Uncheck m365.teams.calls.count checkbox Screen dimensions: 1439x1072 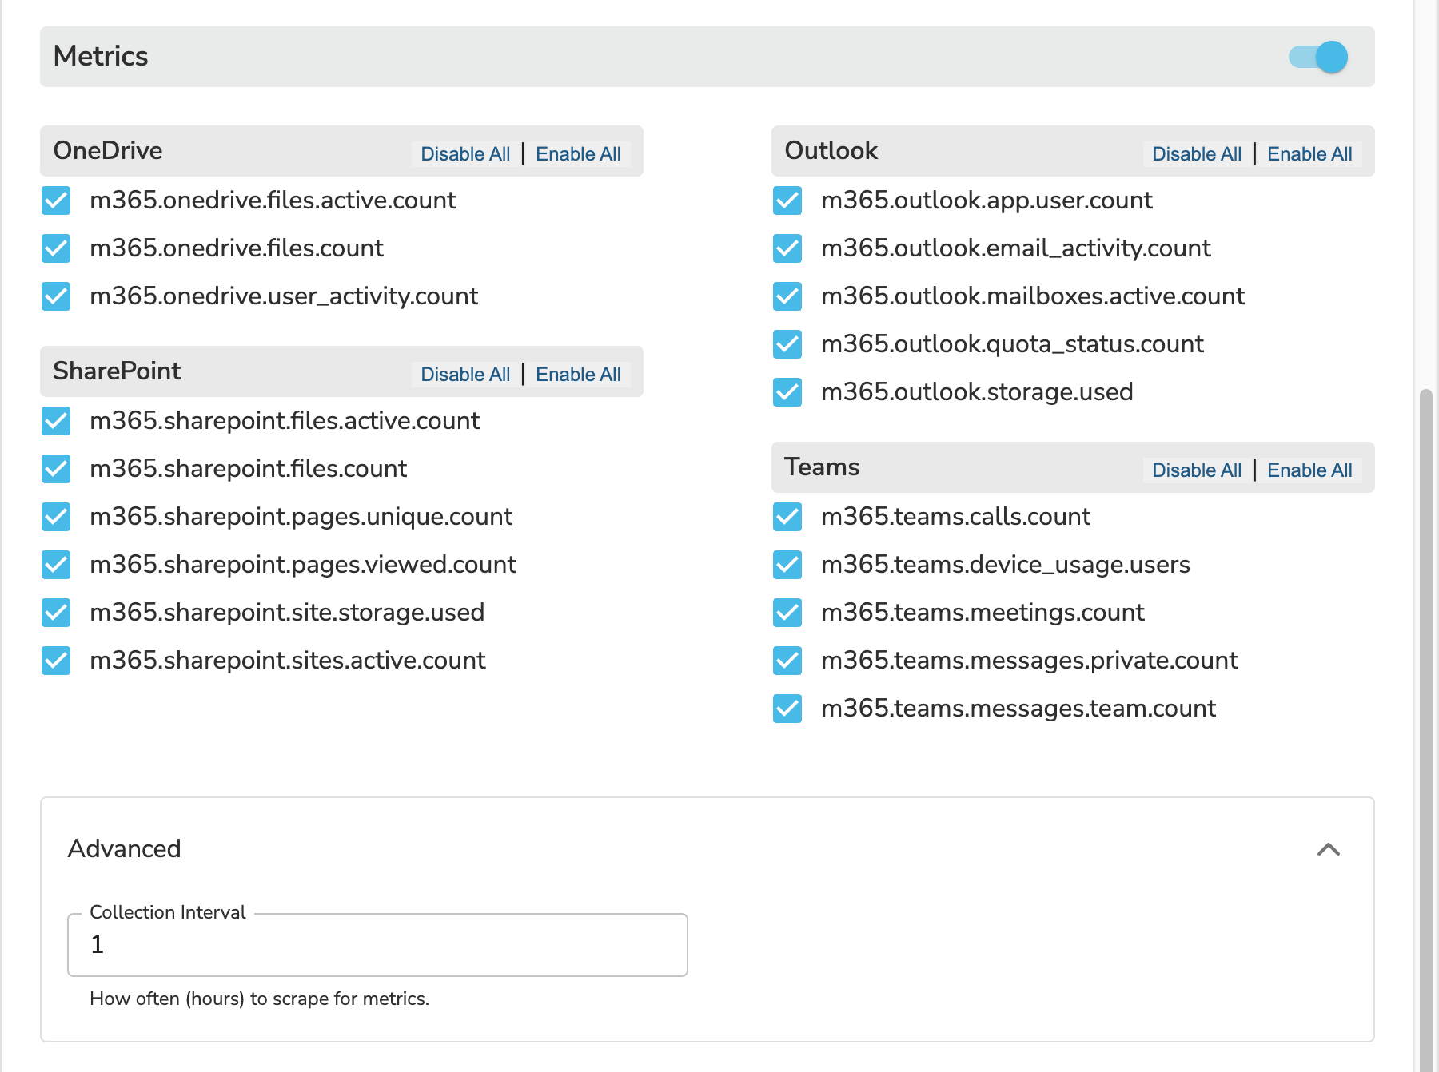pos(787,517)
